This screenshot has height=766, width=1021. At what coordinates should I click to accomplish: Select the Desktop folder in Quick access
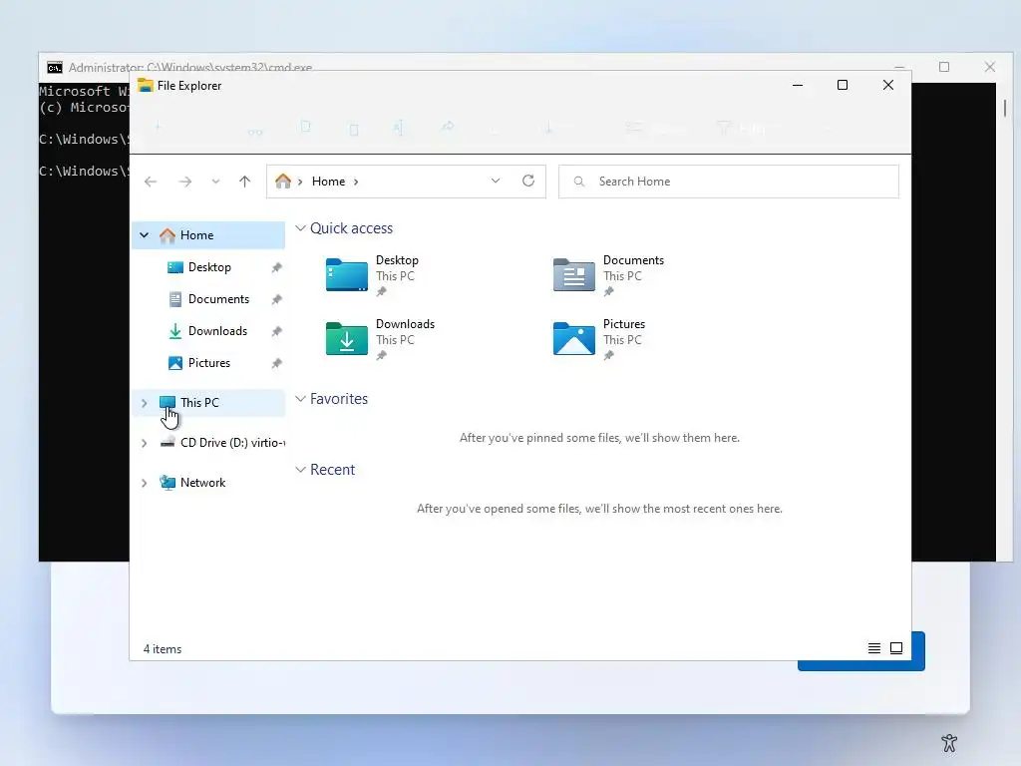(375, 275)
